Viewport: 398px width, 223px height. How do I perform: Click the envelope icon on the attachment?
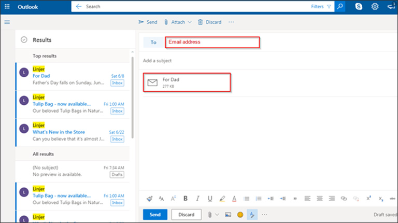pyautogui.click(x=152, y=82)
